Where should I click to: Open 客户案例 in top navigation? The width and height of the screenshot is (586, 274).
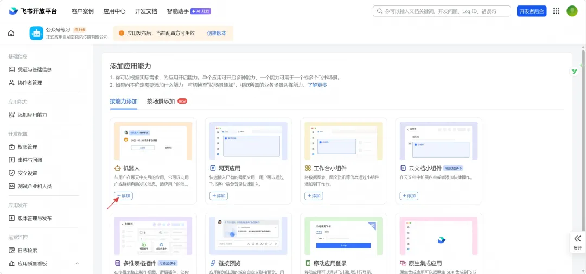82,11
